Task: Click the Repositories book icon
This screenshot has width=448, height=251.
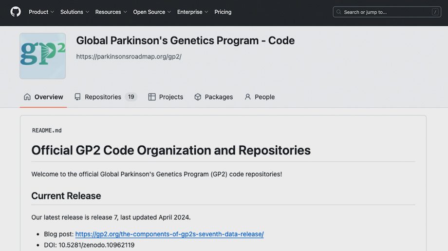Action: point(78,97)
